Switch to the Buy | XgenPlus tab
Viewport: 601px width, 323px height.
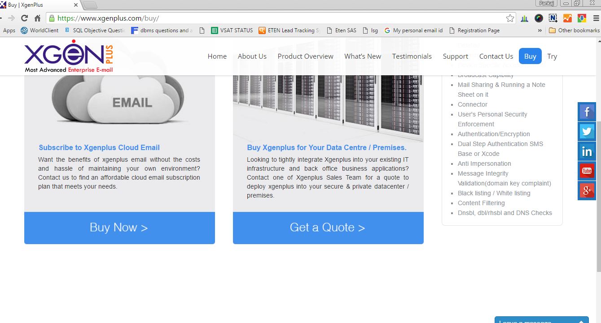click(40, 5)
